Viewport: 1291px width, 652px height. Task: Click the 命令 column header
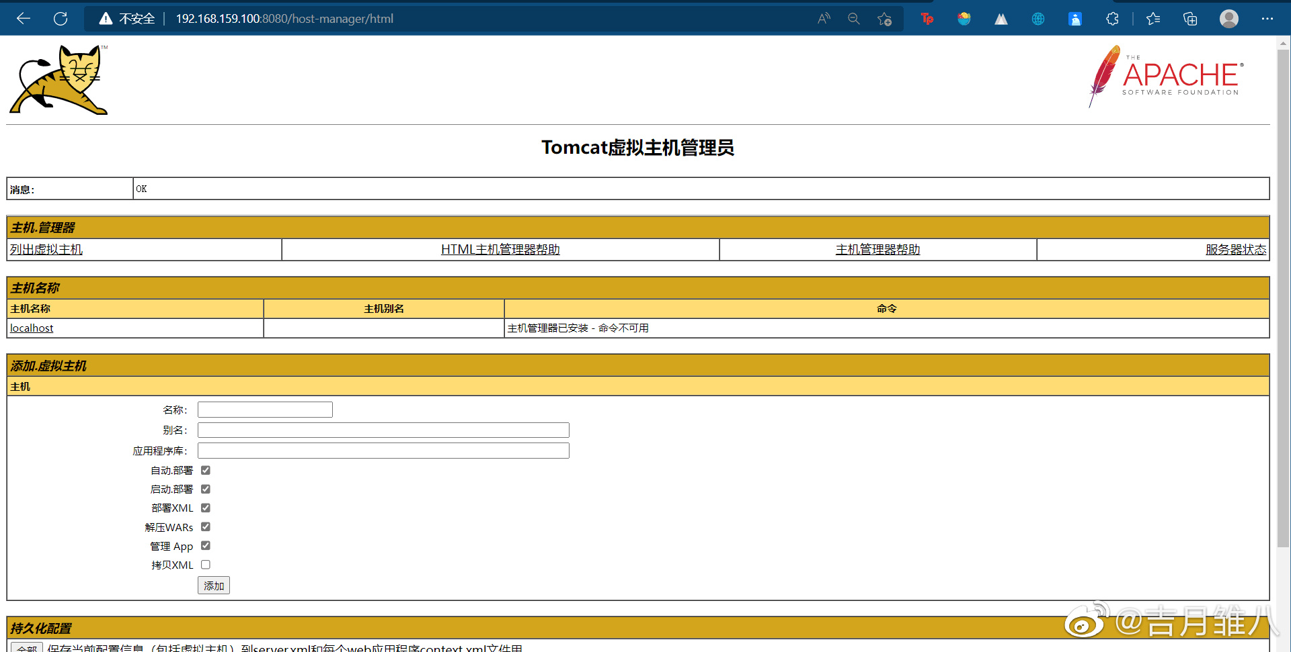887,308
